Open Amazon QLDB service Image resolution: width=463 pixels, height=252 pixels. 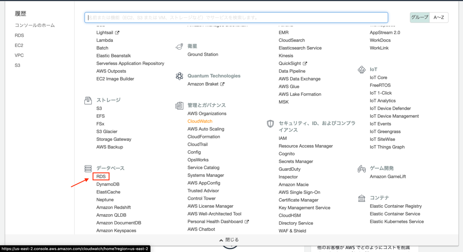111,215
